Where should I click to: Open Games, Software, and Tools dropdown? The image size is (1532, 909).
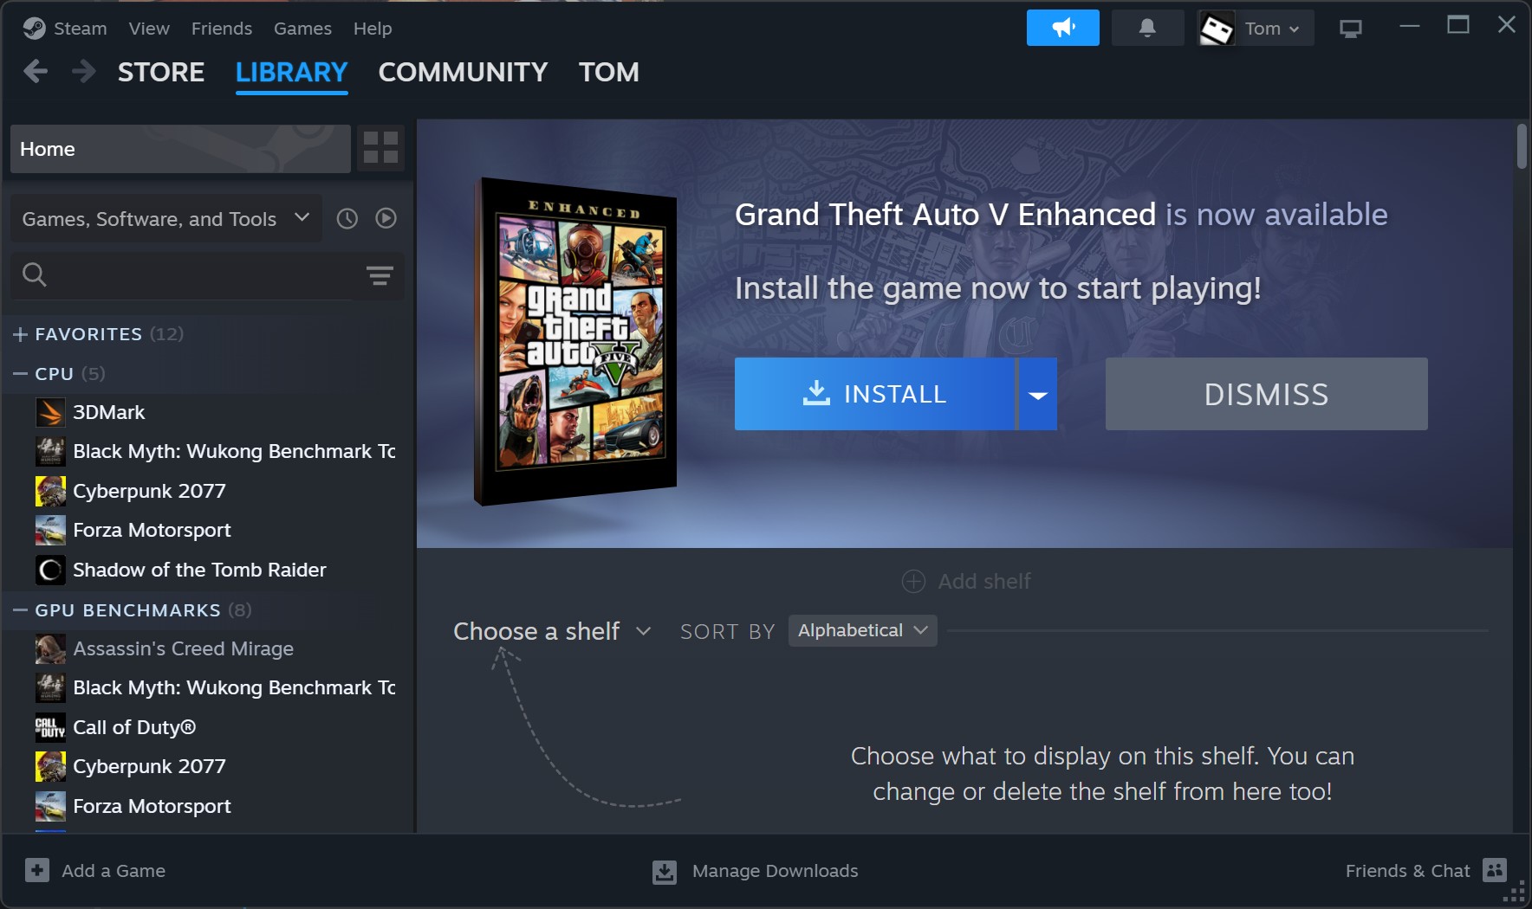point(166,218)
